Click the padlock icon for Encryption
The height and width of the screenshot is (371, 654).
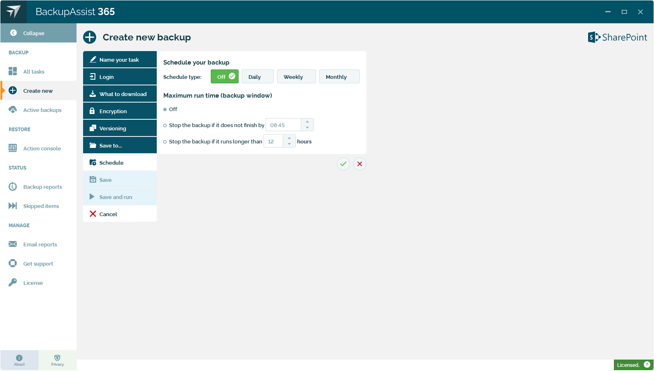pyautogui.click(x=92, y=111)
